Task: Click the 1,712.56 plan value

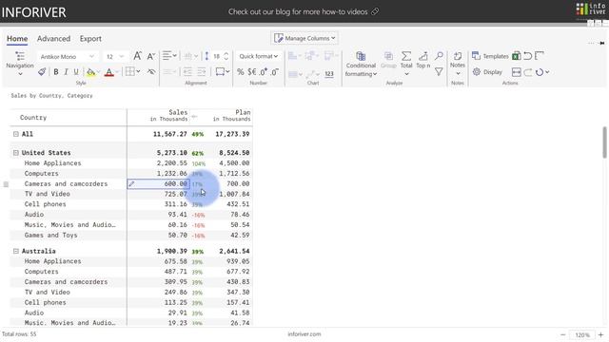Action: coord(234,173)
